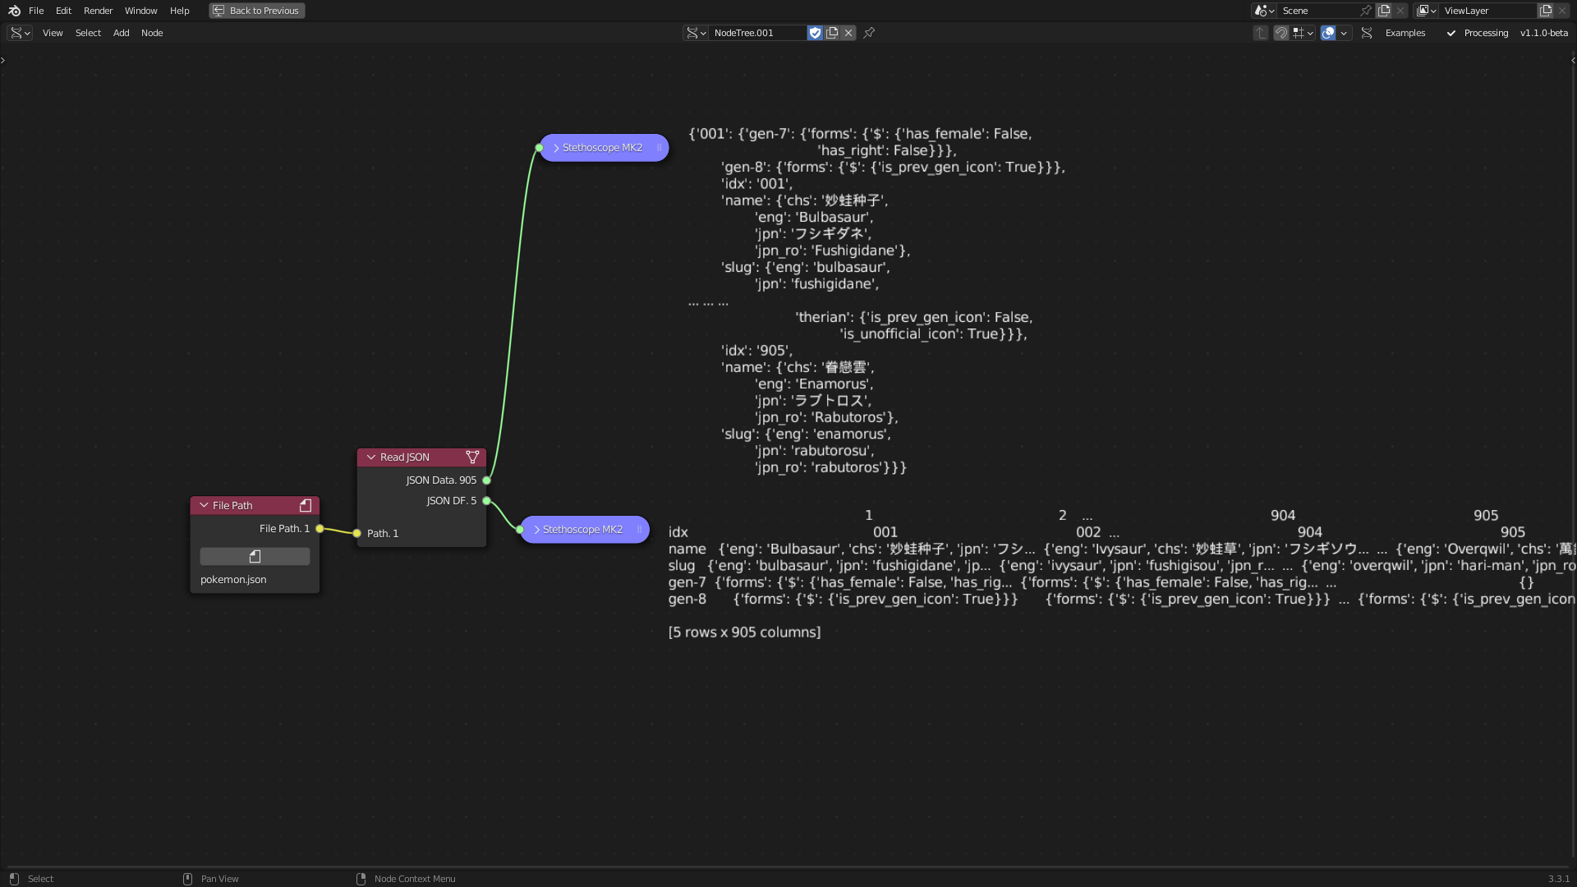The height and width of the screenshot is (887, 1577).
Task: Open the Window menu
Action: [x=139, y=10]
